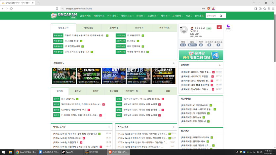Switch to the 캄보디아 tab

pos(114,91)
